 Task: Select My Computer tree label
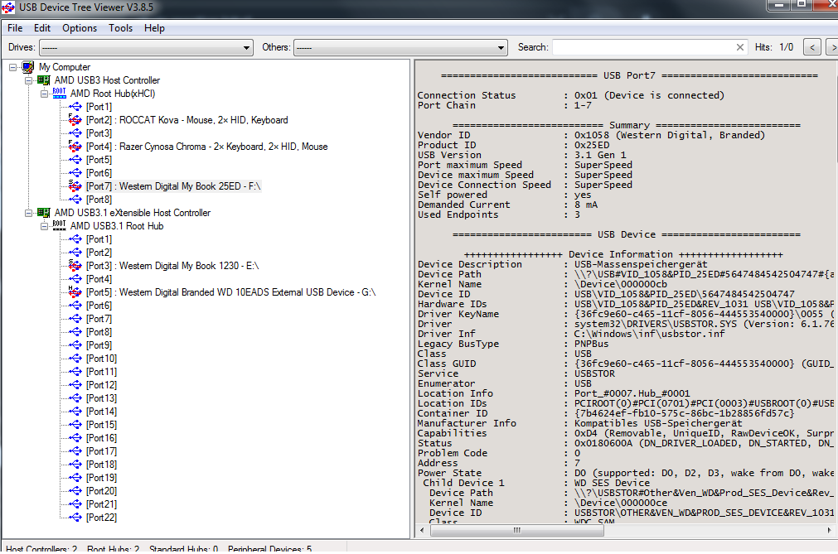(65, 67)
